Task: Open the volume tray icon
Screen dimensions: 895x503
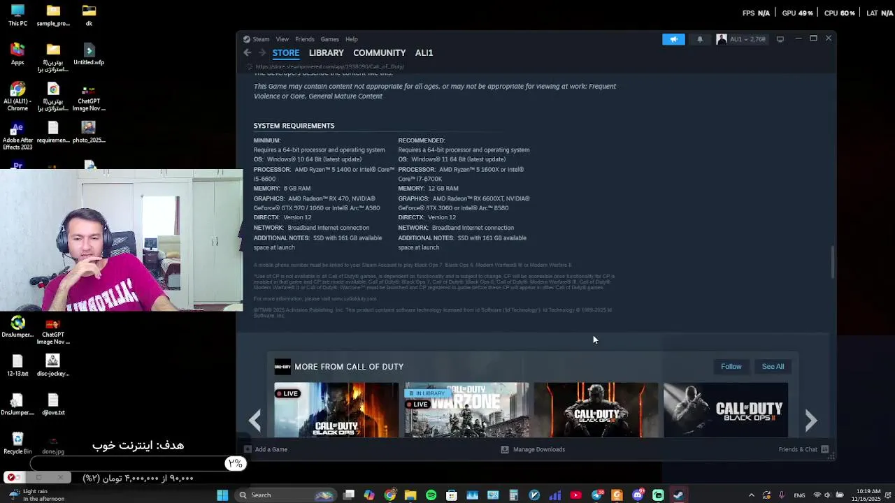Action: click(828, 495)
